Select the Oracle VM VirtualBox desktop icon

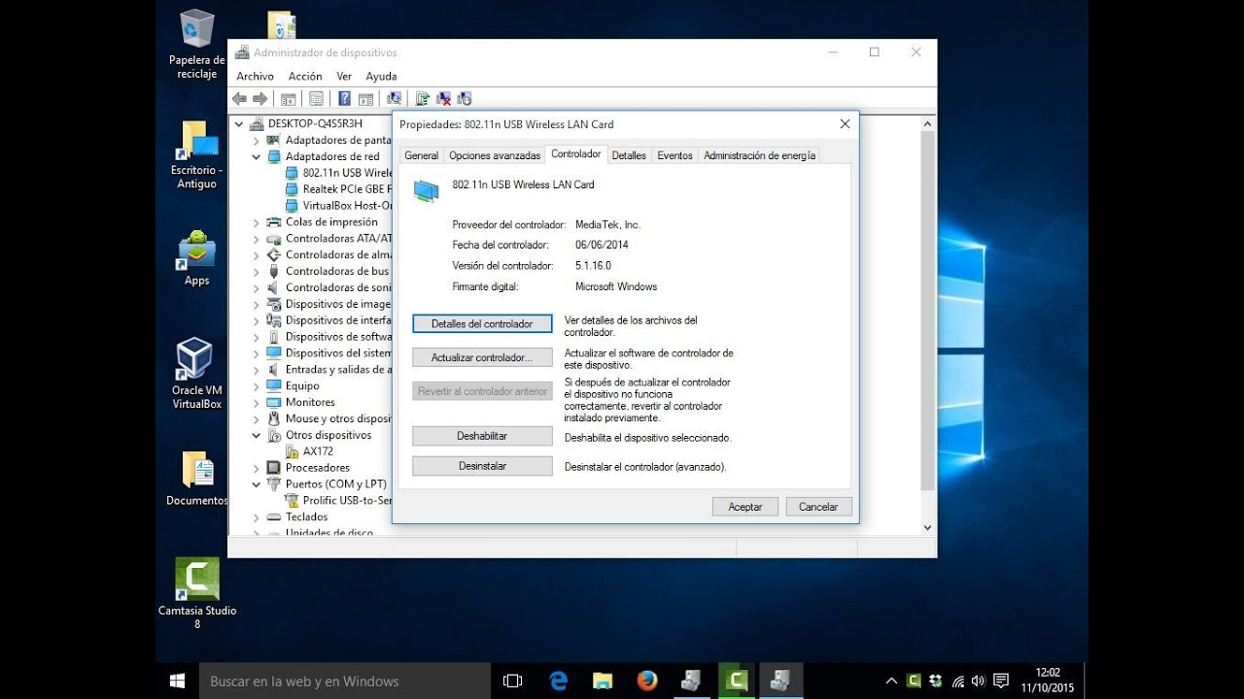[196, 374]
